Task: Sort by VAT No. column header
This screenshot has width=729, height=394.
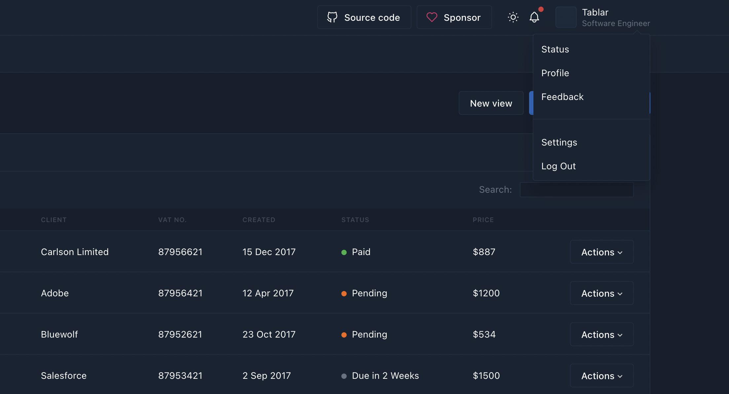Action: click(x=172, y=220)
